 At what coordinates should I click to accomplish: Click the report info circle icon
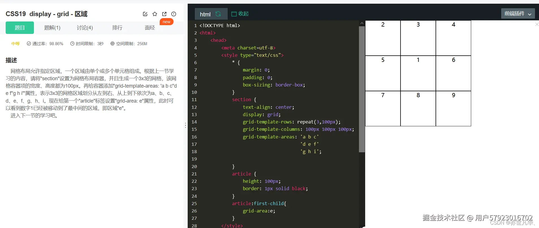(x=174, y=14)
